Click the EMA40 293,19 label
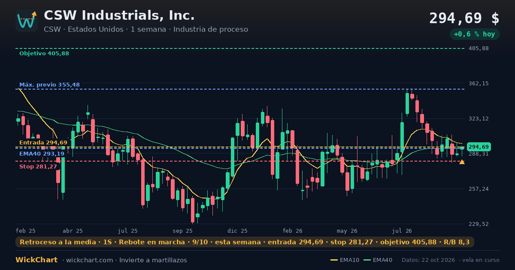 click(42, 154)
